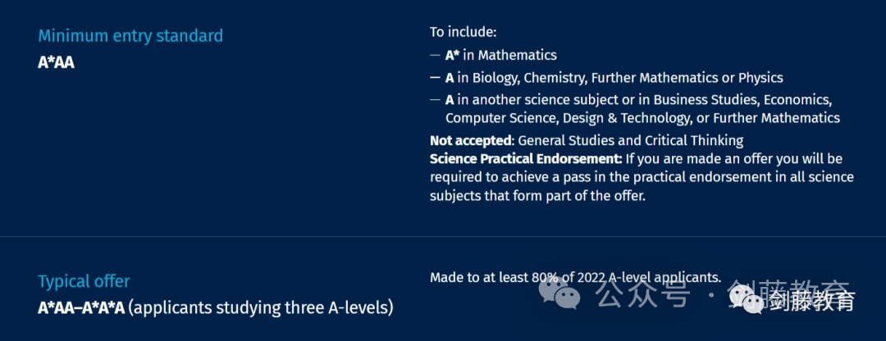Image resolution: width=886 pixels, height=341 pixels.
Task: Click the Biology, Chemistry, Further Mathematics or Physics line
Action: pos(614,77)
